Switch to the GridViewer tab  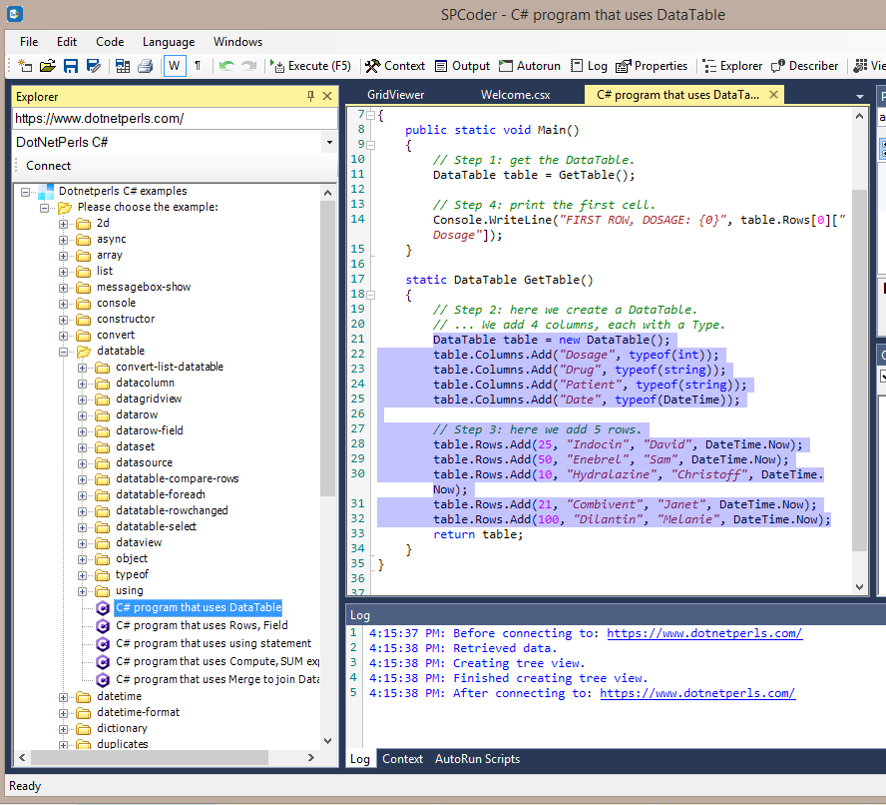click(395, 95)
